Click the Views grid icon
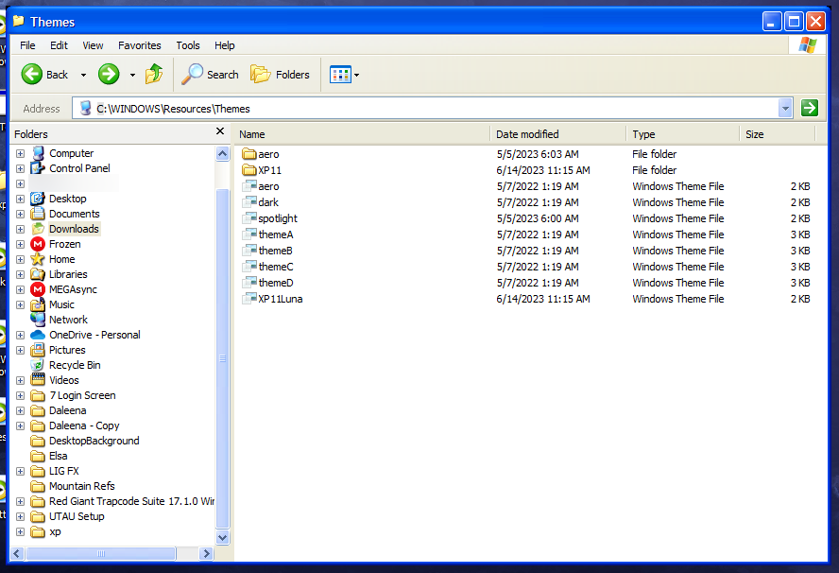The width and height of the screenshot is (839, 573). [x=340, y=75]
